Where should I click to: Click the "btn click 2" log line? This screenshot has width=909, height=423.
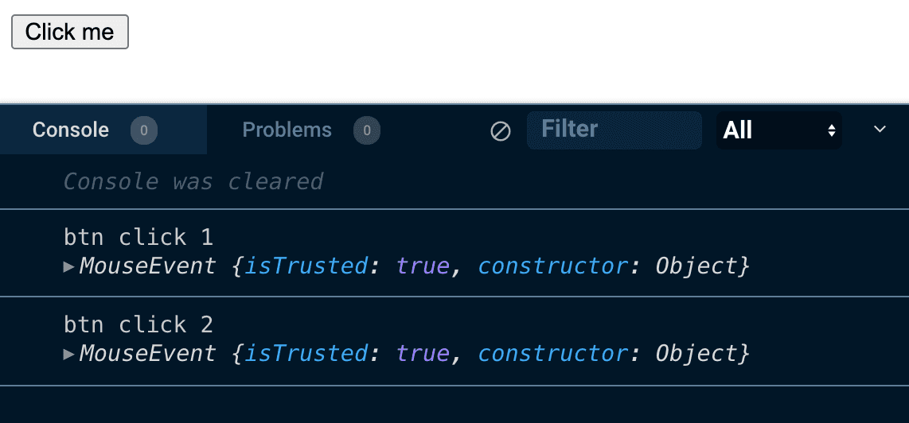pyautogui.click(x=138, y=324)
